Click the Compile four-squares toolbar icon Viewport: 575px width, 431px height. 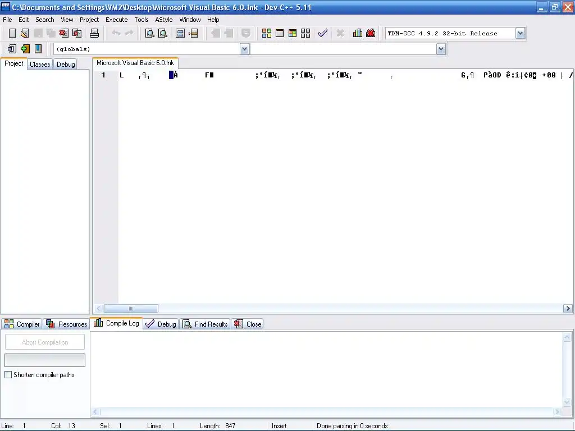pyautogui.click(x=267, y=33)
